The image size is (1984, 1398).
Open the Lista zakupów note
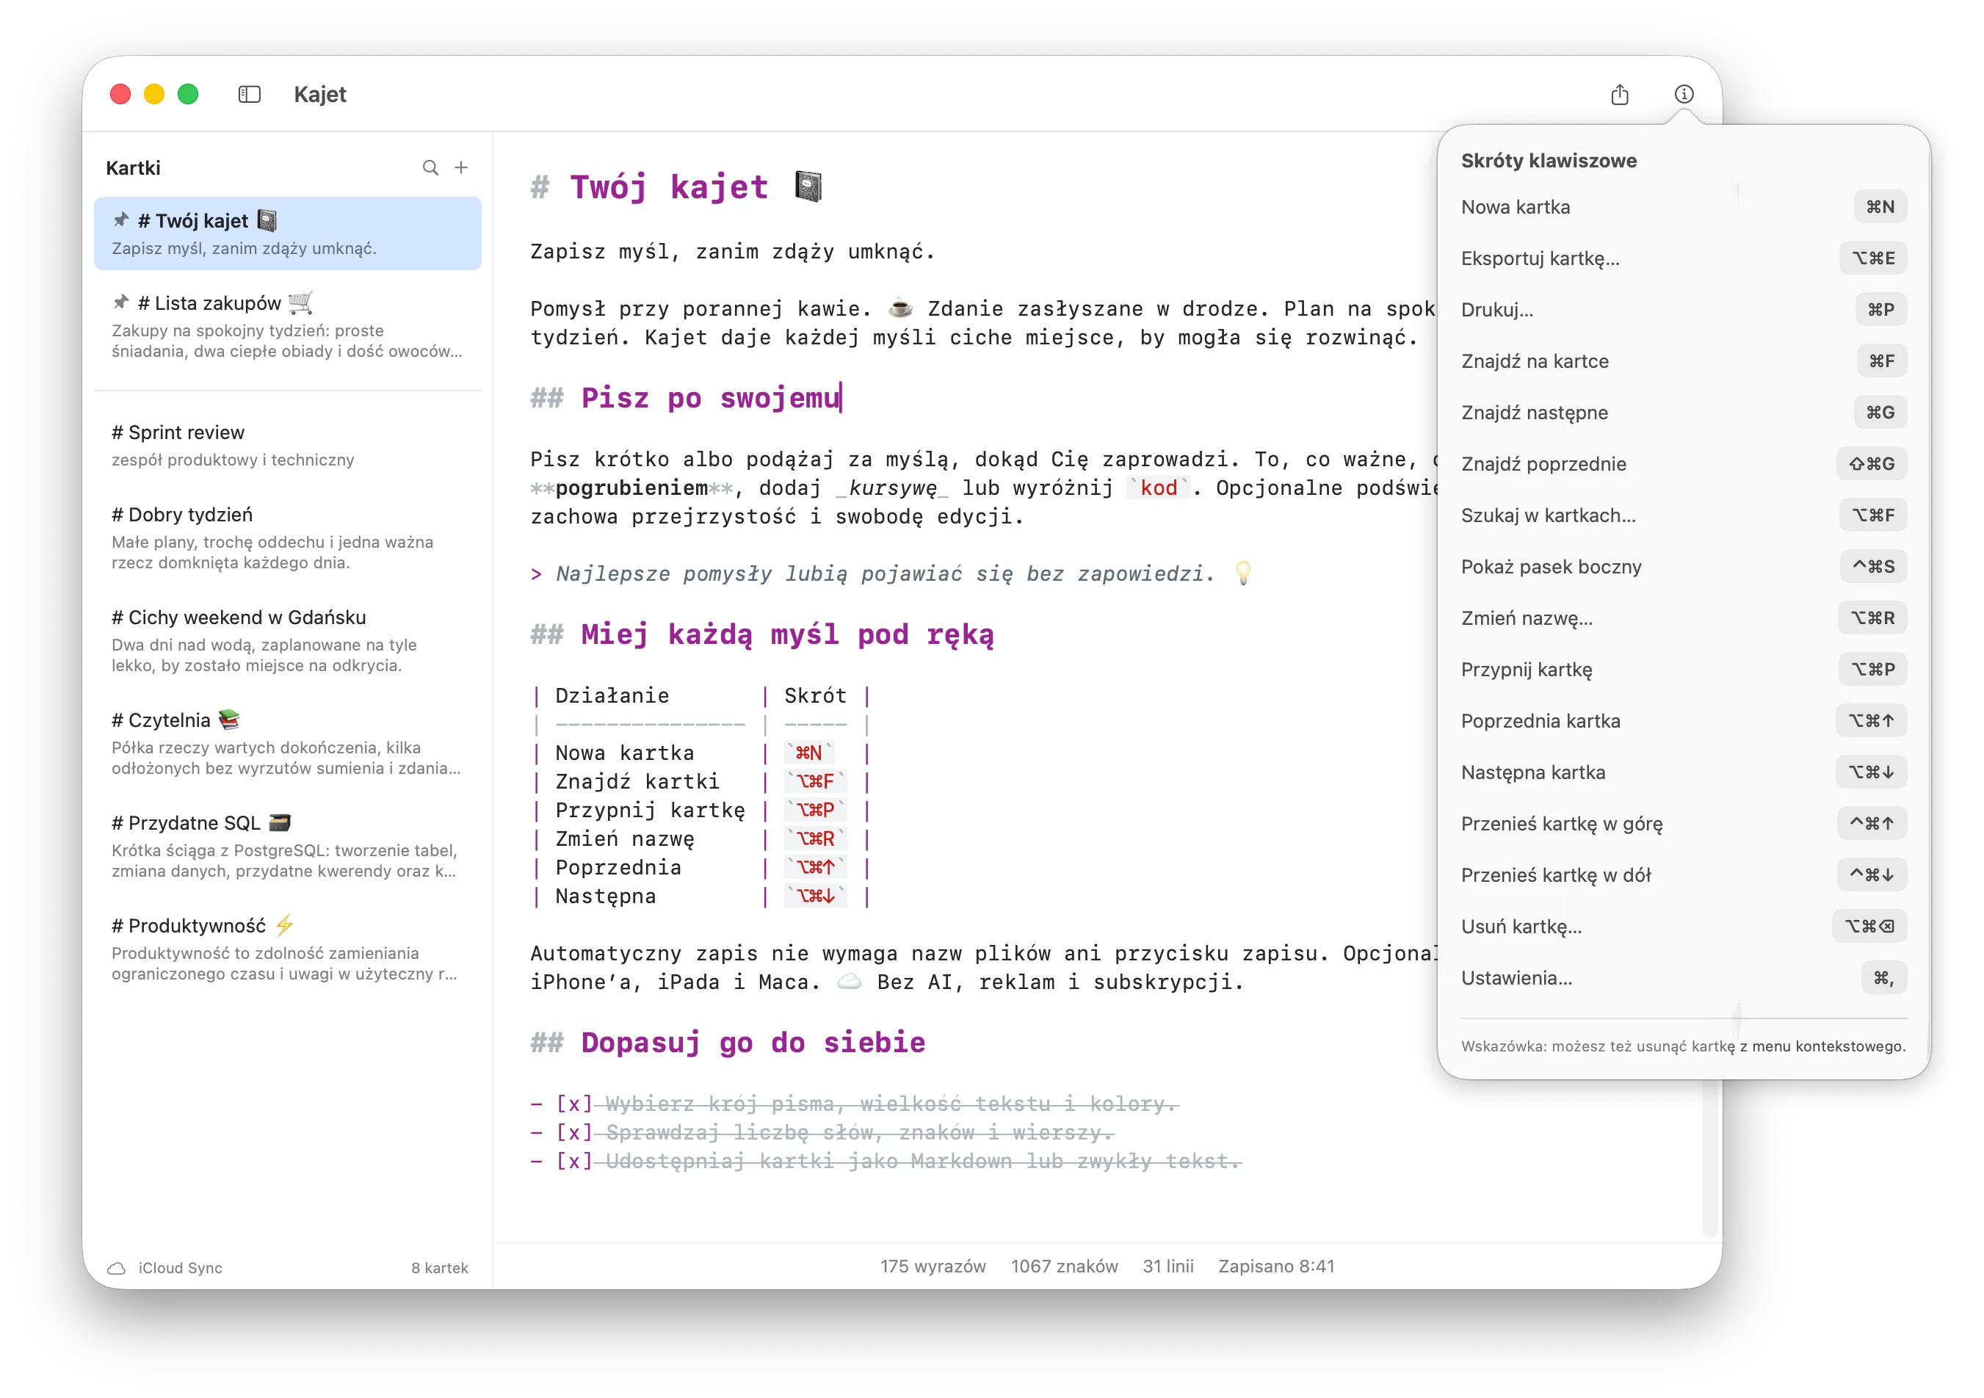pyautogui.click(x=288, y=327)
